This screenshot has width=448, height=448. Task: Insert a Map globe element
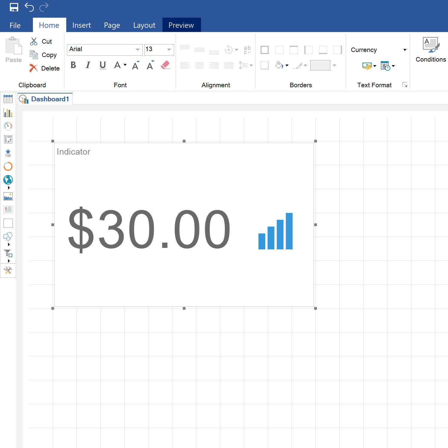[8, 180]
